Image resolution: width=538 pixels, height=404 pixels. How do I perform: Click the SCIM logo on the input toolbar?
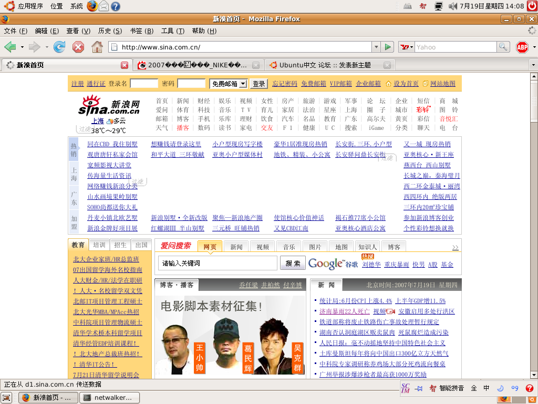click(406, 388)
